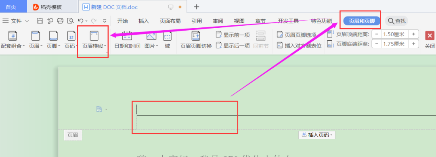Click 插入对齐制表位

tap(299, 46)
